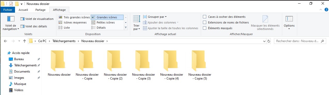Click Téléchargements in the address bar
Image resolution: width=329 pixels, height=95 pixels.
click(64, 41)
